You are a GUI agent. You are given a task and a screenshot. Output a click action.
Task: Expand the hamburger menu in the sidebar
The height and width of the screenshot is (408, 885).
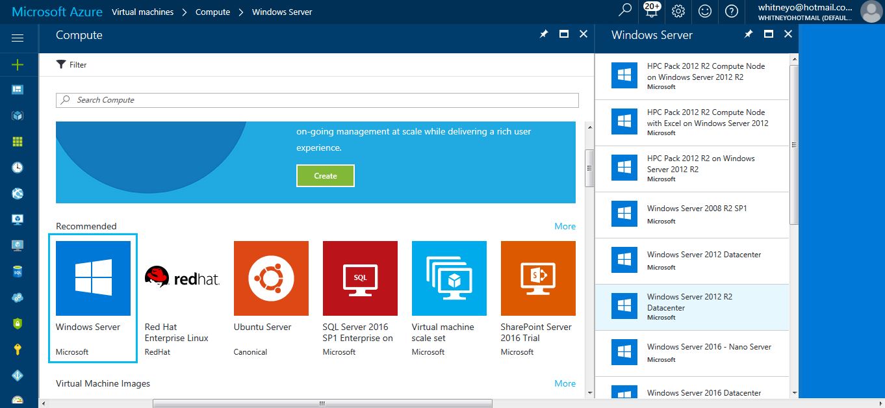18,38
